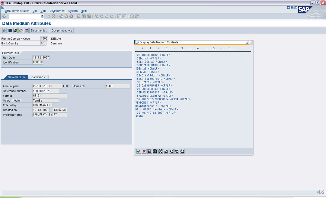Click the red X Cancel button in the popup
Viewport: 326px width, 198px height.
point(144,151)
